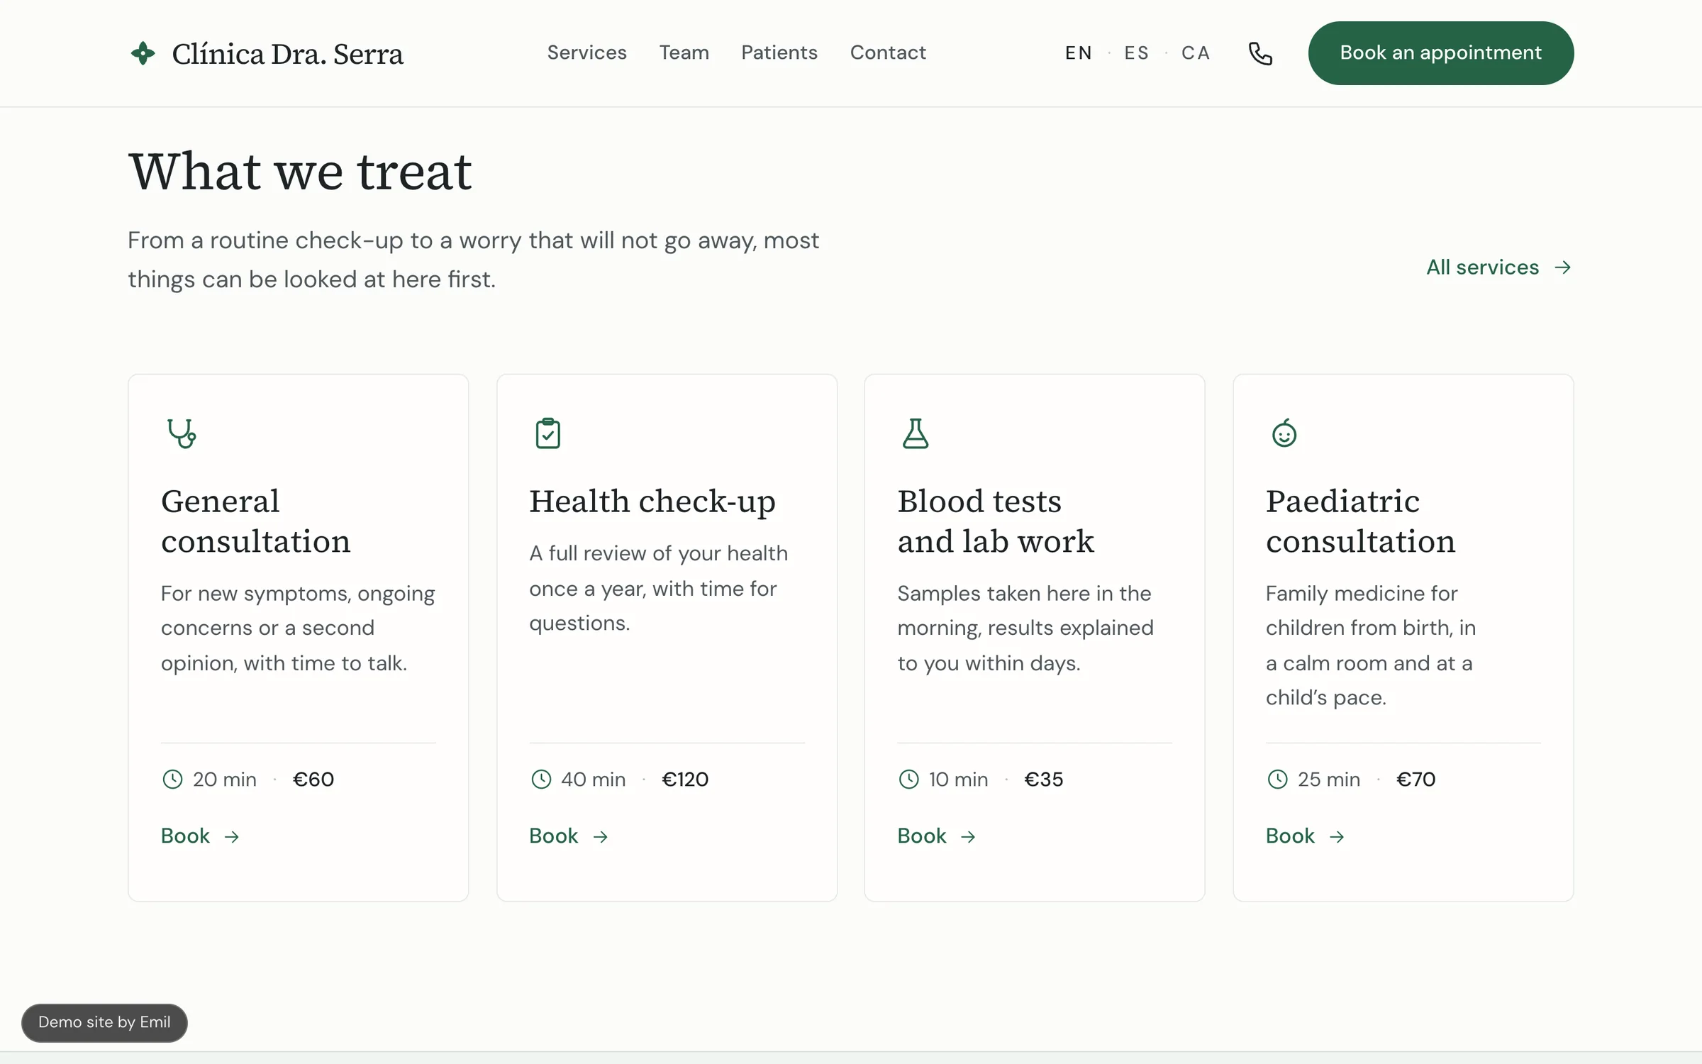Click the green clover logo icon
The width and height of the screenshot is (1702, 1064).
tap(143, 53)
